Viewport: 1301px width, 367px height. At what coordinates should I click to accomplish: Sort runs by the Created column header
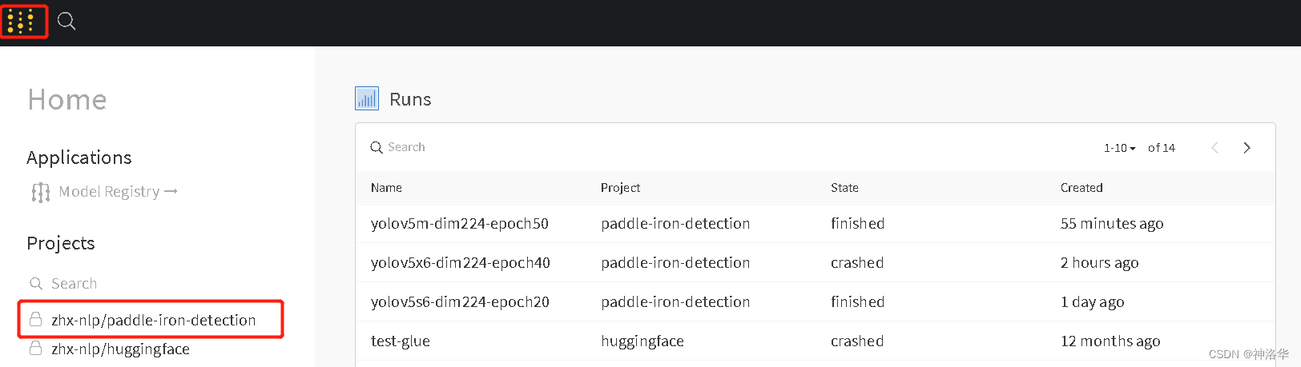pos(1081,188)
